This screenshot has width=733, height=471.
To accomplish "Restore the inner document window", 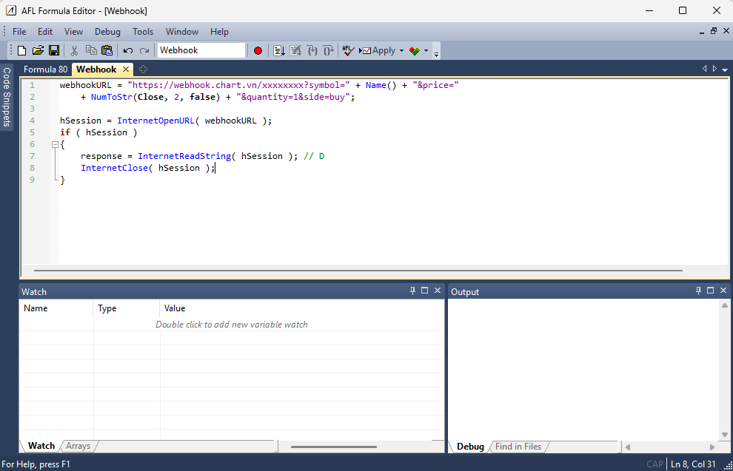I will [x=713, y=31].
